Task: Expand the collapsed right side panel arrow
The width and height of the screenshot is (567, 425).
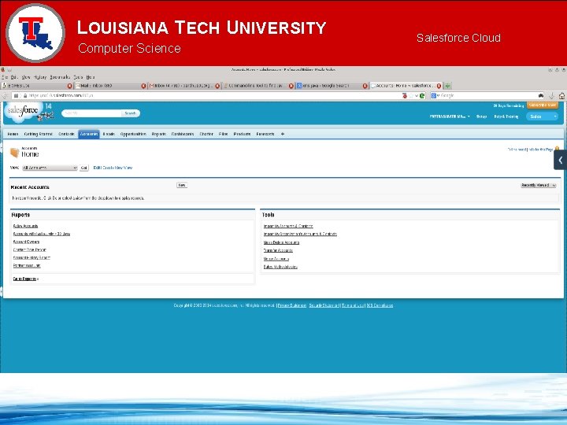Action: pyautogui.click(x=560, y=160)
